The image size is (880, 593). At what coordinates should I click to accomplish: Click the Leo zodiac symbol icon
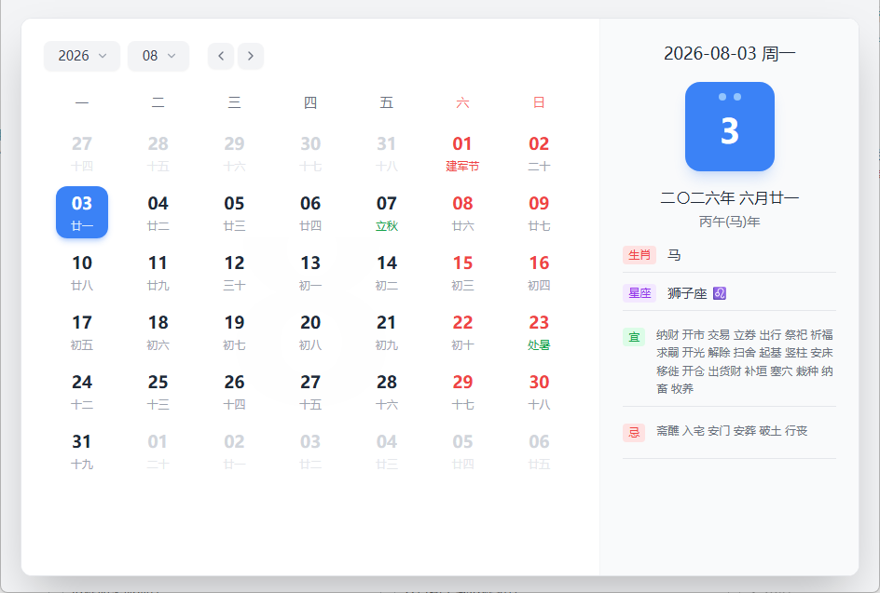[x=720, y=293]
